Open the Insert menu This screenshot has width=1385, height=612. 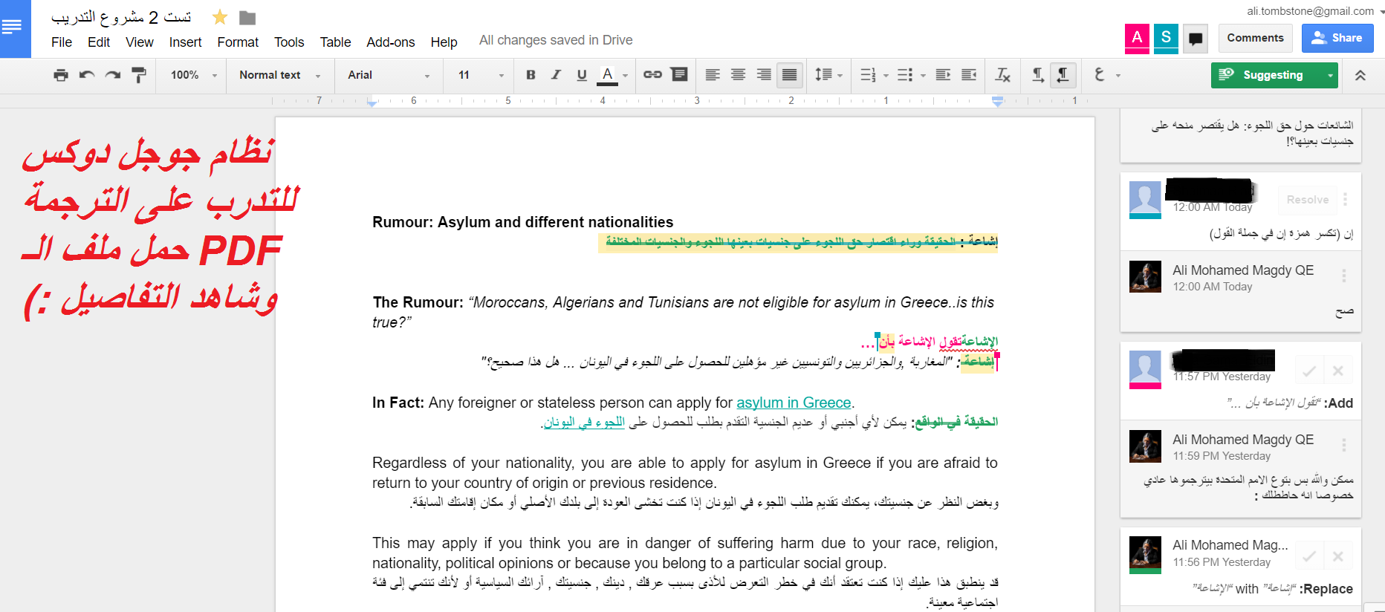click(185, 42)
